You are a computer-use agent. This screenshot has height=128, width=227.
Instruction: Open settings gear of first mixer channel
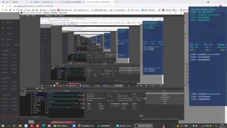click(x=83, y=95)
